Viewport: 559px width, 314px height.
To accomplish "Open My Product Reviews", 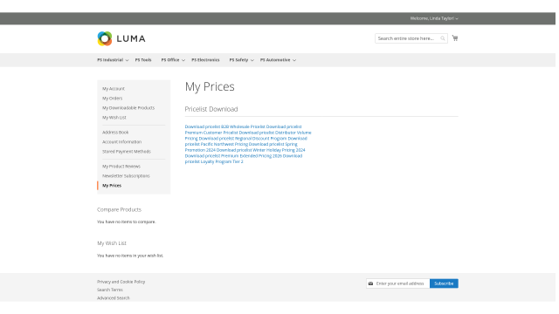I will [121, 167].
